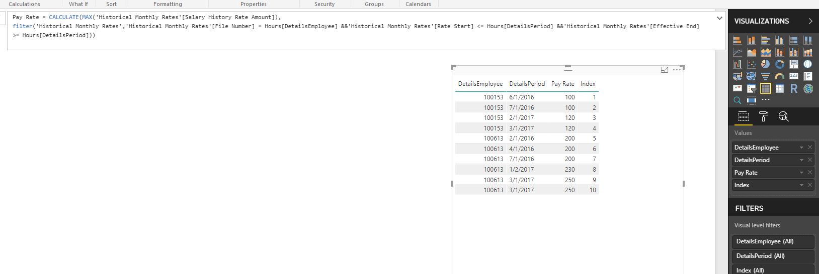
Task: Select the 1/2/2017 period cell
Action: (521, 170)
